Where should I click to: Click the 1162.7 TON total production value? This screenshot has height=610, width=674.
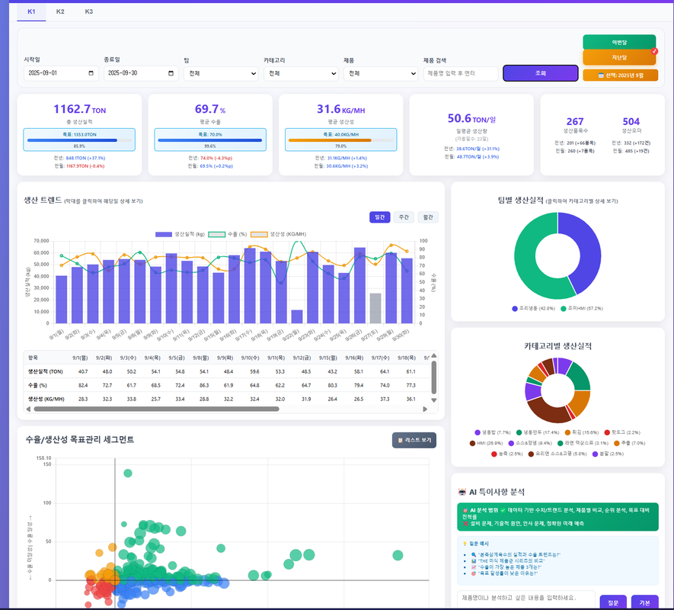[79, 109]
